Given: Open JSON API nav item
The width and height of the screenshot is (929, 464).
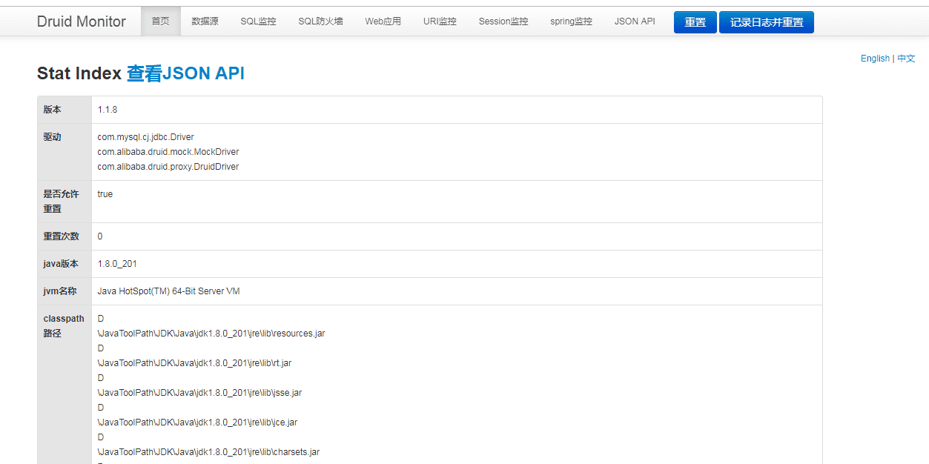Looking at the screenshot, I should click(635, 21).
